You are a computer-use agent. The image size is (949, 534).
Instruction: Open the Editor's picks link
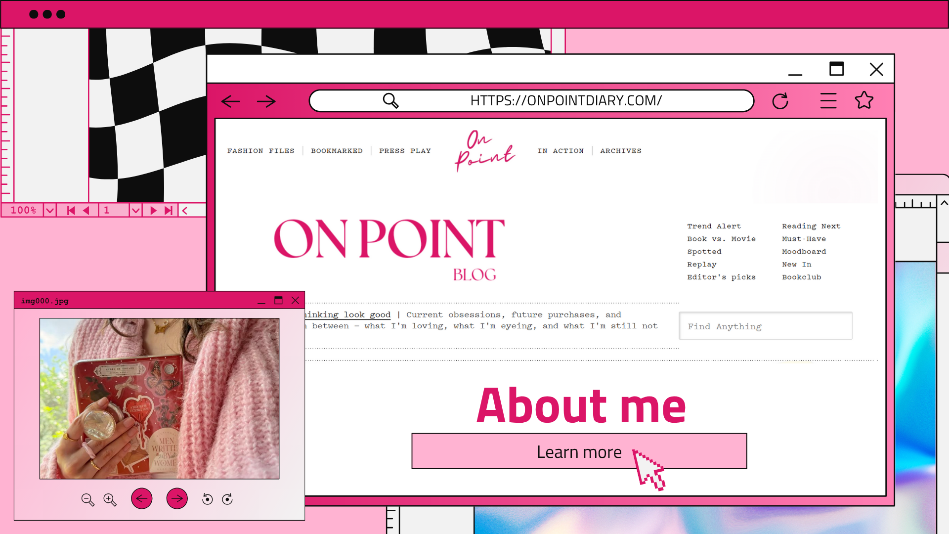(x=721, y=277)
